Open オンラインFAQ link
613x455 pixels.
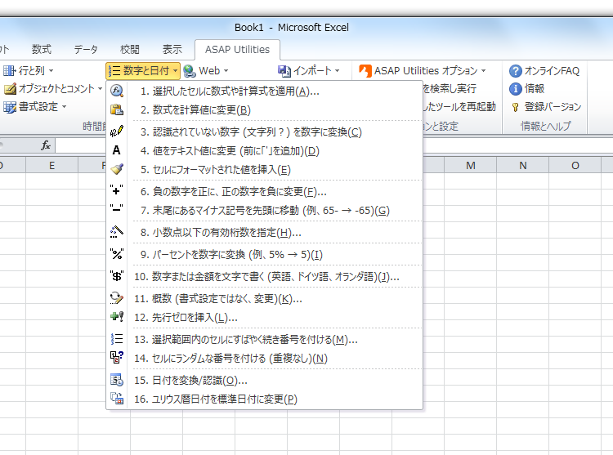click(x=544, y=71)
